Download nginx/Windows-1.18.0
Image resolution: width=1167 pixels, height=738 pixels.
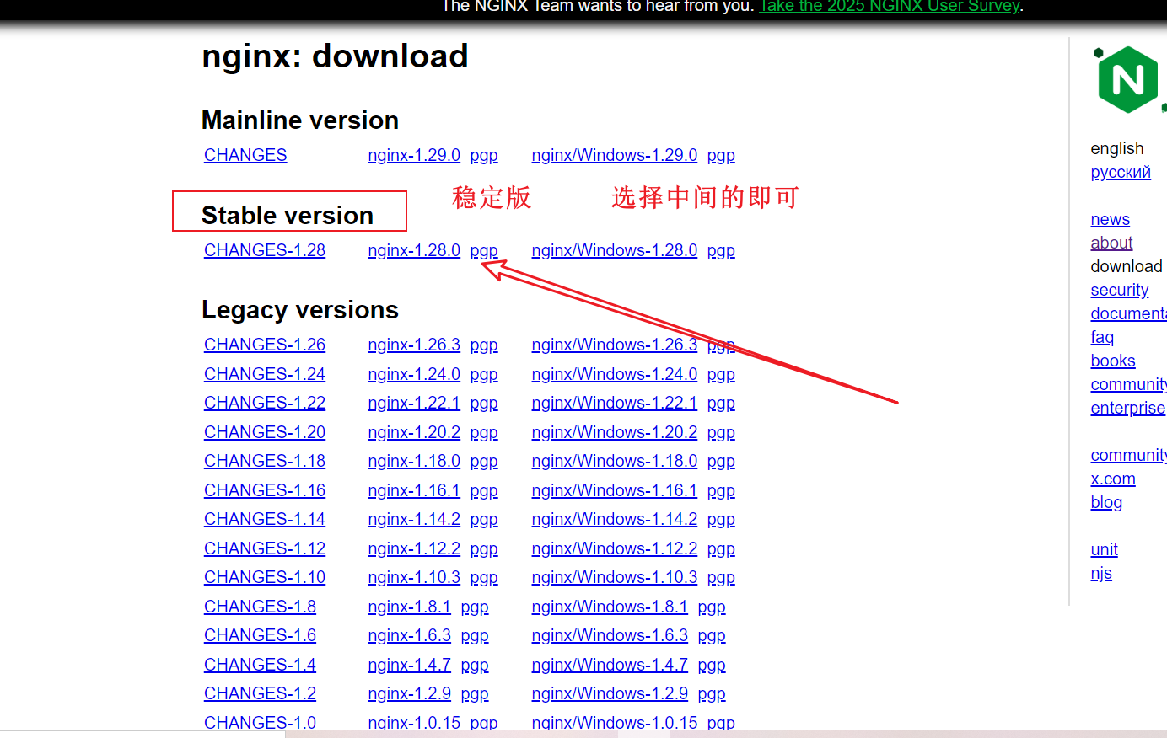615,461
